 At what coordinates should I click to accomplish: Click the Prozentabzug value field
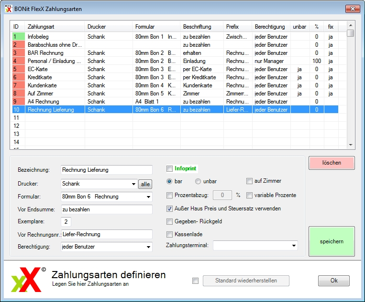click(x=222, y=195)
